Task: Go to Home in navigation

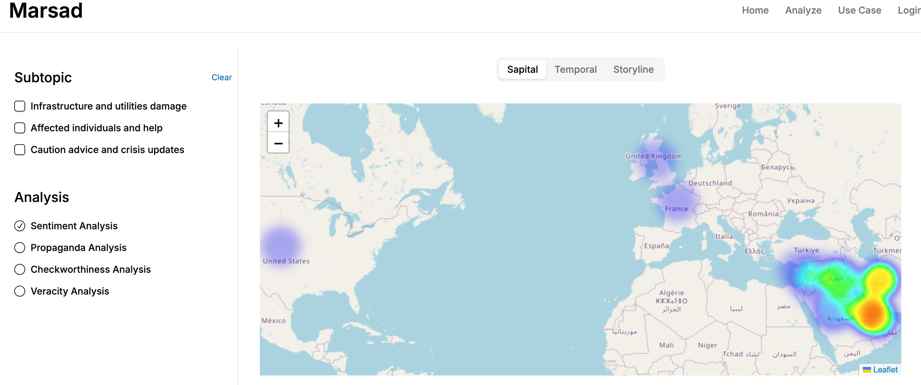Action: [x=755, y=10]
